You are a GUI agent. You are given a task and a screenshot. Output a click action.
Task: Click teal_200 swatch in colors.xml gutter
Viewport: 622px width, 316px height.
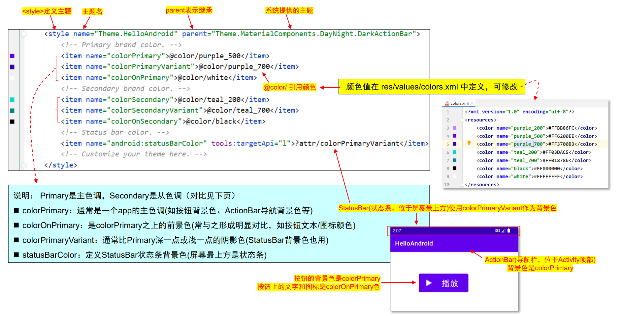[x=454, y=152]
